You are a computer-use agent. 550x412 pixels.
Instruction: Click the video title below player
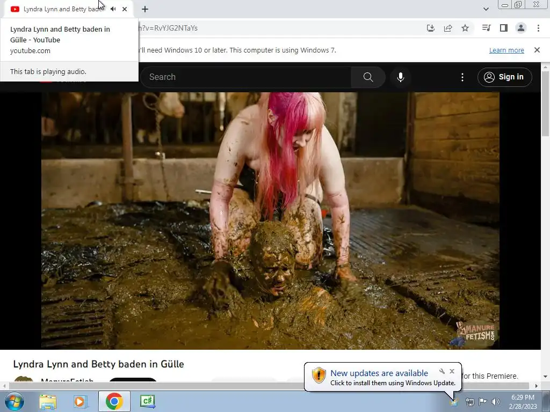coord(99,364)
